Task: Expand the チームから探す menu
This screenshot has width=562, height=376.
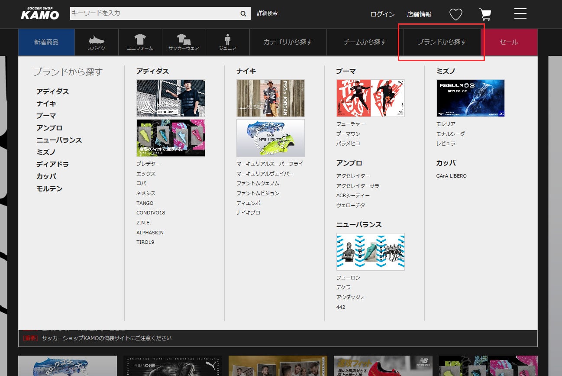Action: 365,42
